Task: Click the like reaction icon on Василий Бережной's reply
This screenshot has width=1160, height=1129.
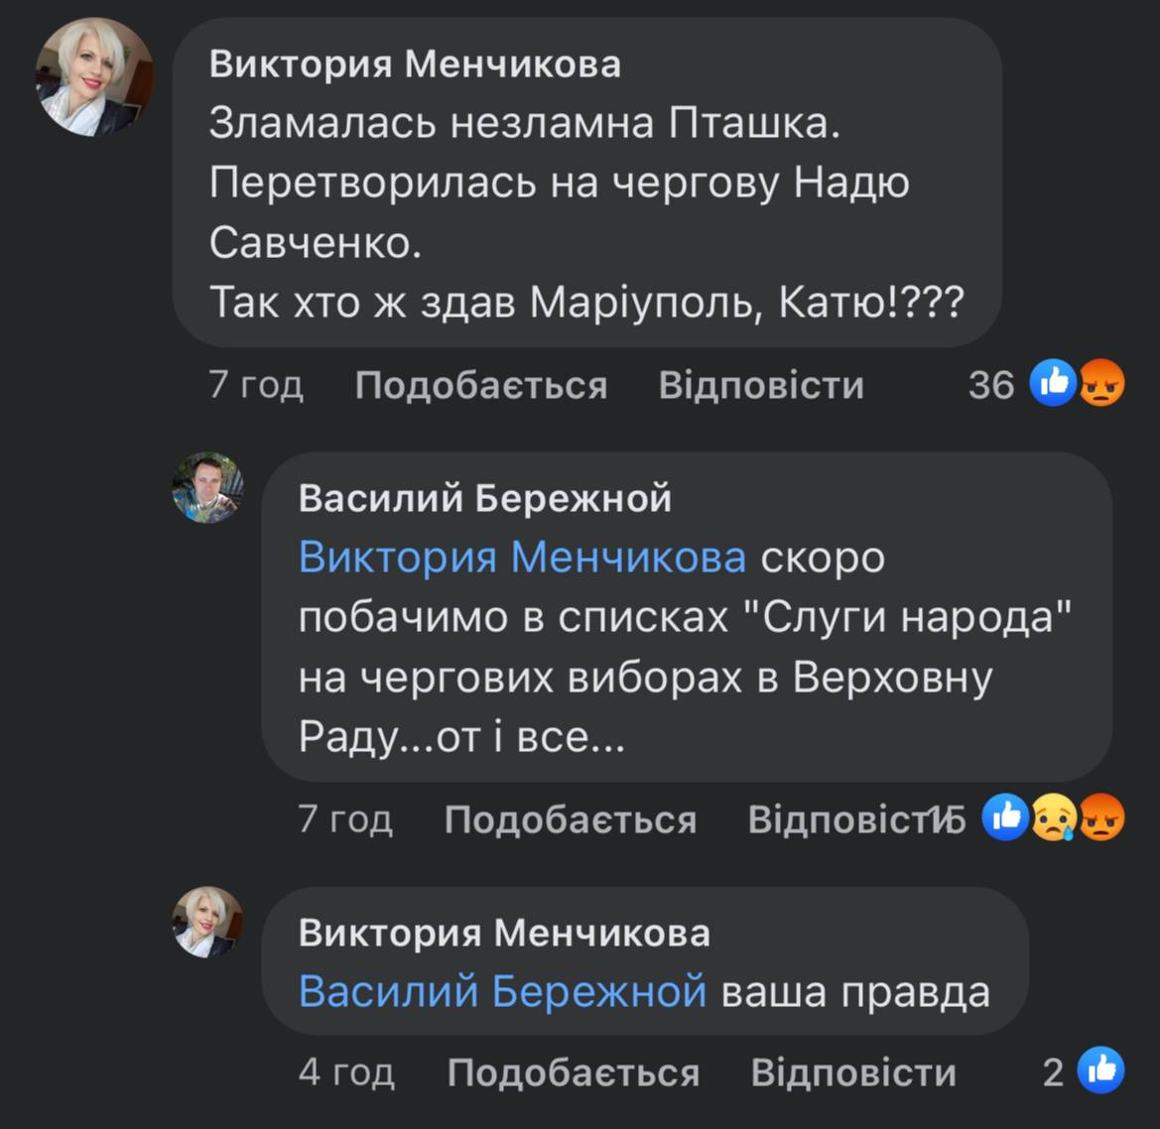Action: point(1006,817)
